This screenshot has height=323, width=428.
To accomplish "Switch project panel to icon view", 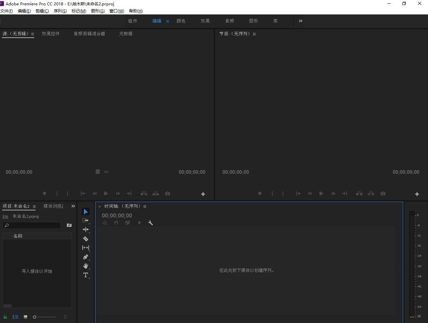I will point(26,317).
